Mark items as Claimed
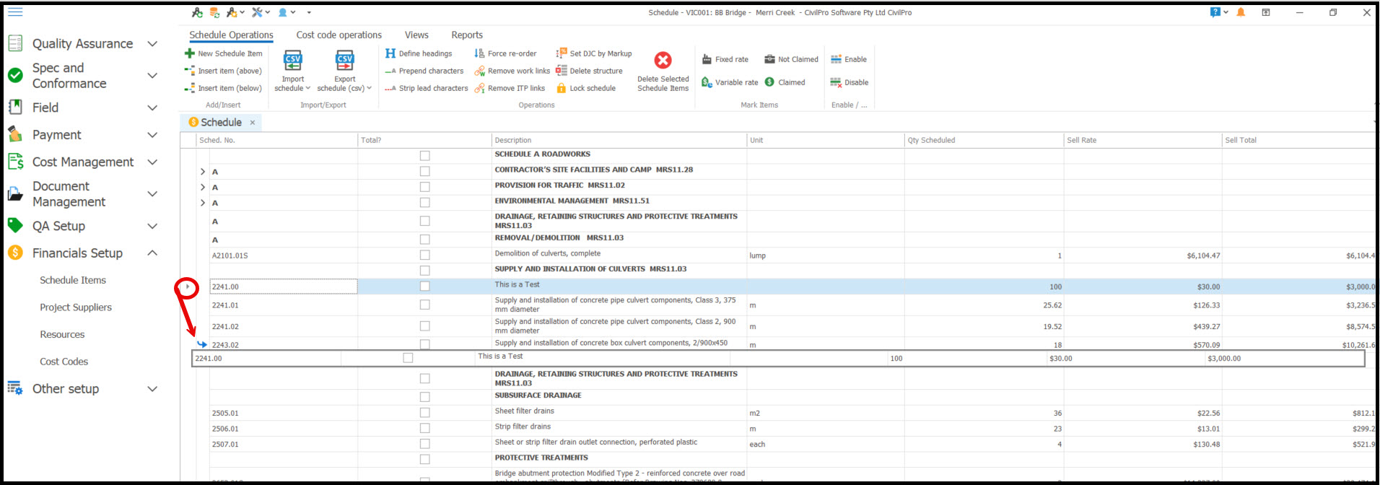Viewport: 1380px width, 485px height. [785, 82]
